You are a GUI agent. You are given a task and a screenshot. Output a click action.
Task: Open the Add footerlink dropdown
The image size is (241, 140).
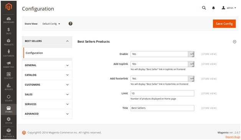tap(162, 79)
